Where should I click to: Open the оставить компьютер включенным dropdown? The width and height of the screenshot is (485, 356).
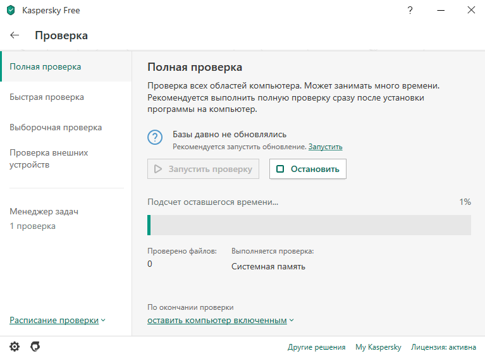(x=221, y=321)
